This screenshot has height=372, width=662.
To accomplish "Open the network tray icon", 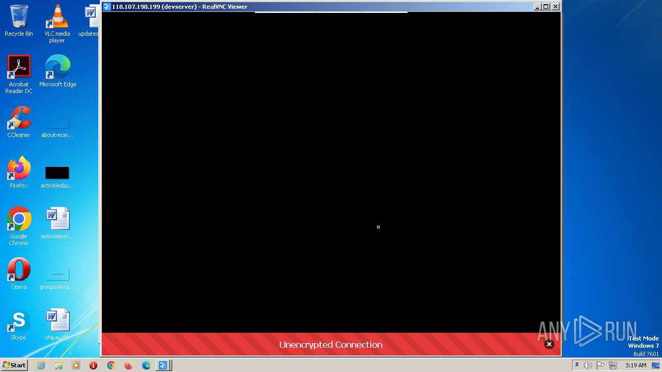I will coord(613,365).
